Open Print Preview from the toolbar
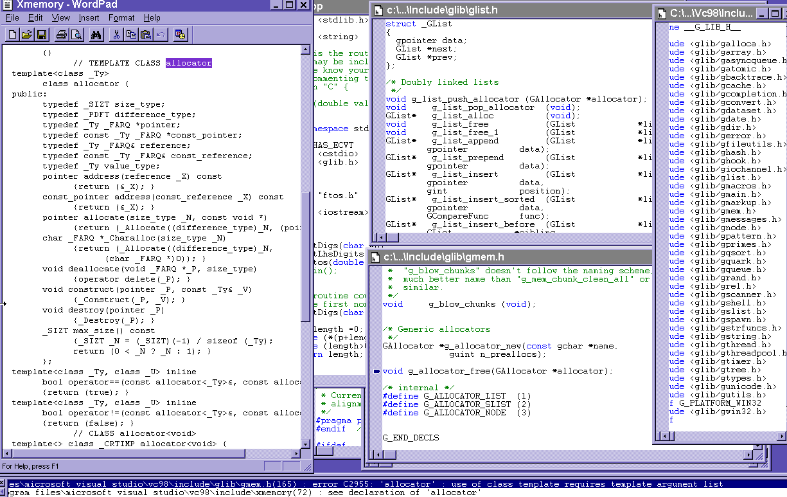 tap(76, 35)
